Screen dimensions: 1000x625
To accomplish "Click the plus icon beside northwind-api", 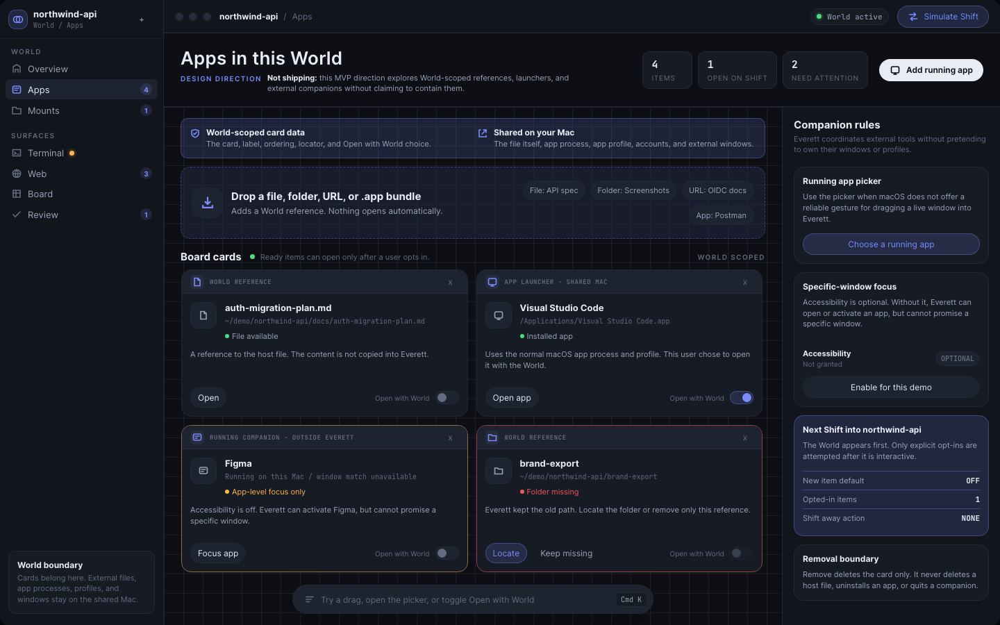I will 142,19.
